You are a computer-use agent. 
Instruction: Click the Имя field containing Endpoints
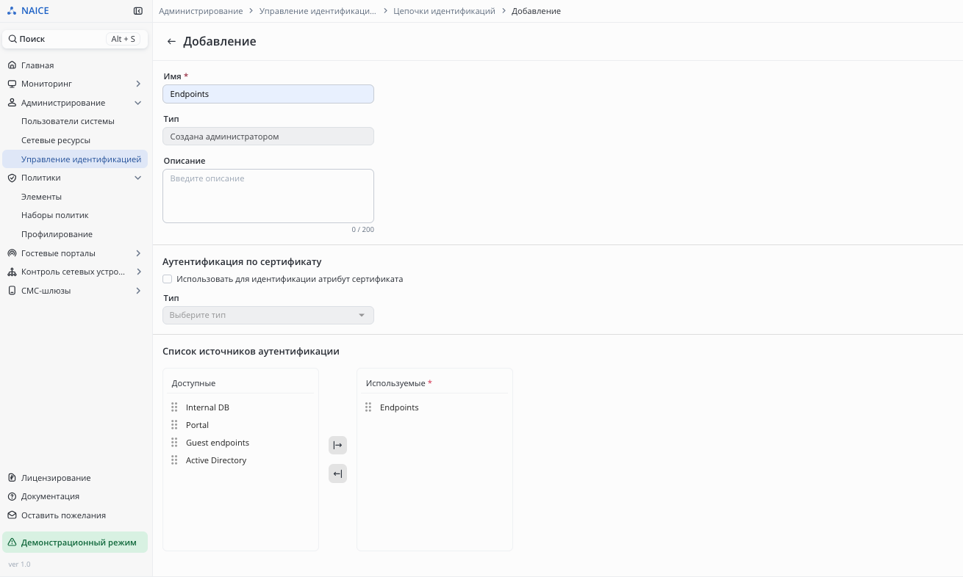point(268,94)
